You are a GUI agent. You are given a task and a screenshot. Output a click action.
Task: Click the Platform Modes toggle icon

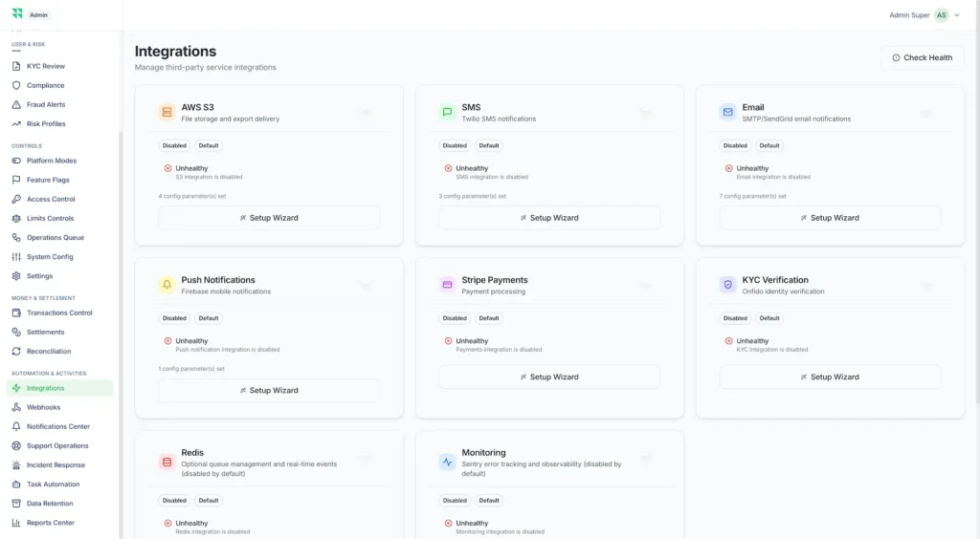coord(16,161)
